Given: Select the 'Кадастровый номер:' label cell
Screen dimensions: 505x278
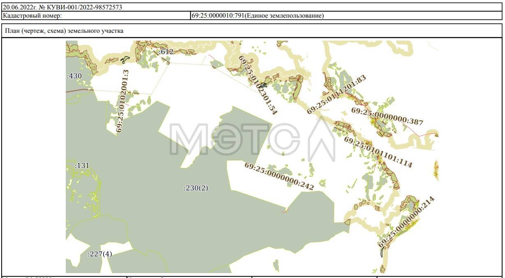Looking at the screenshot, I should pyautogui.click(x=96, y=16).
